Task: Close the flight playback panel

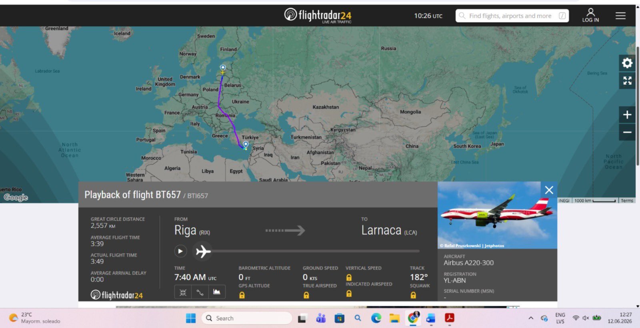Action: click(549, 190)
